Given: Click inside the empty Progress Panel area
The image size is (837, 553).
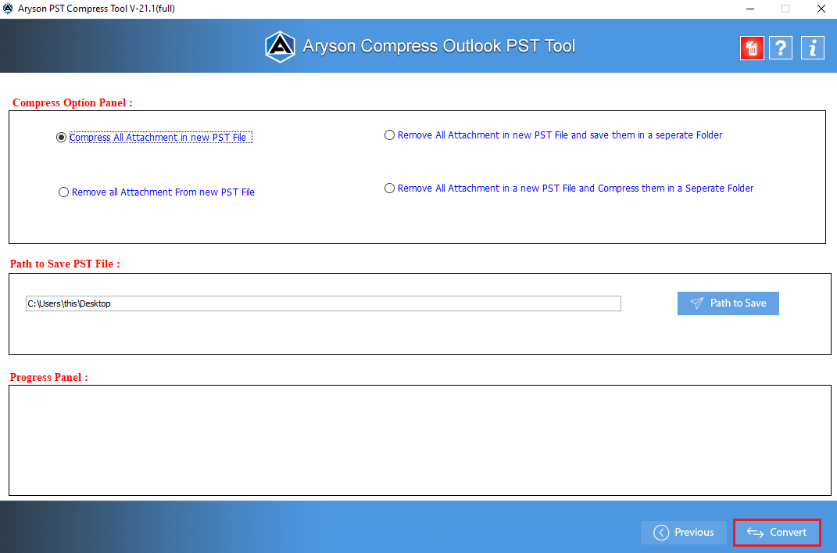Looking at the screenshot, I should [x=418, y=440].
